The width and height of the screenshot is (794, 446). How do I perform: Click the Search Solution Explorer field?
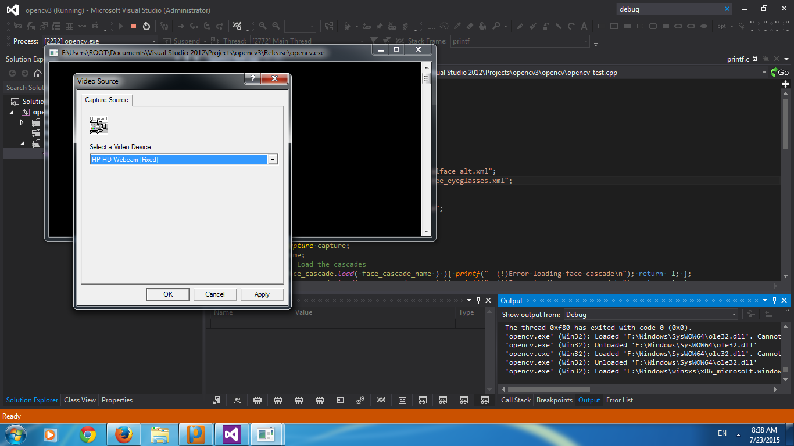point(24,88)
